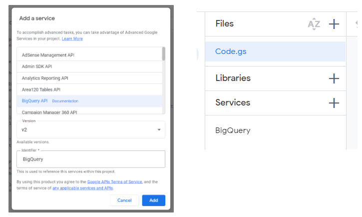Open the Version v2 dropdown
The width and height of the screenshot is (362, 217).
point(91,129)
